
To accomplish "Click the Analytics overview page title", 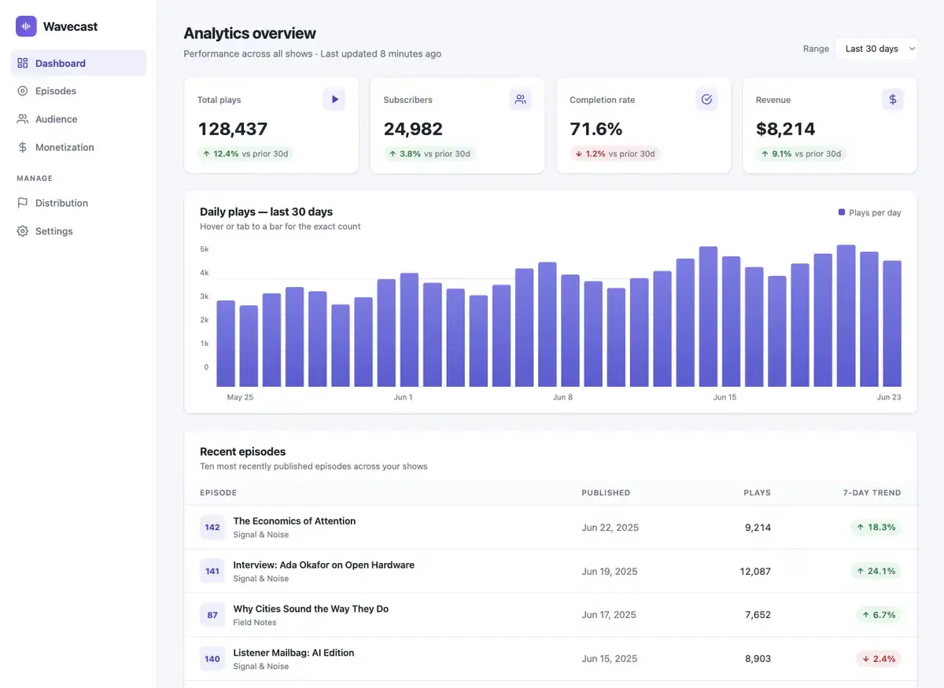I will tap(249, 33).
